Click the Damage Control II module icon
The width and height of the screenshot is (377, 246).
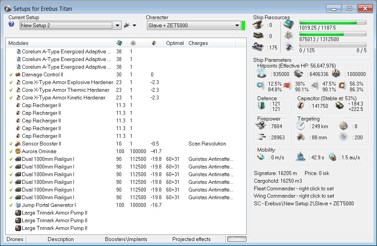coord(18,74)
